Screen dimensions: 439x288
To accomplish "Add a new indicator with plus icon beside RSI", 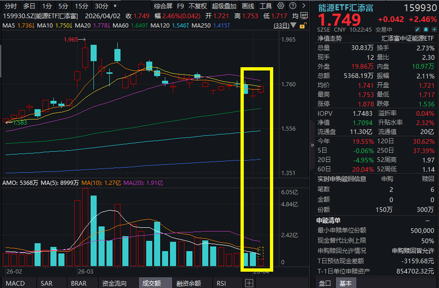I will [249, 283].
